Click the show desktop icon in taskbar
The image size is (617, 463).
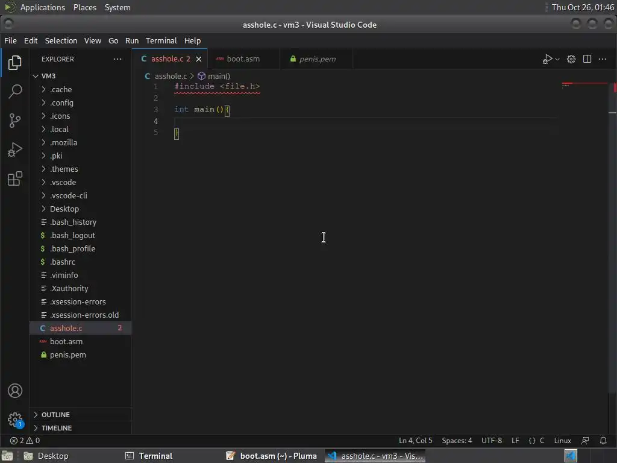[x=7, y=456]
